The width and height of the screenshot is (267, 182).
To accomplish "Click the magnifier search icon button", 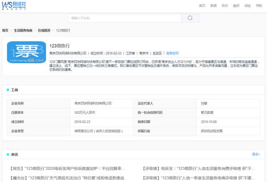I will click(x=190, y=18).
